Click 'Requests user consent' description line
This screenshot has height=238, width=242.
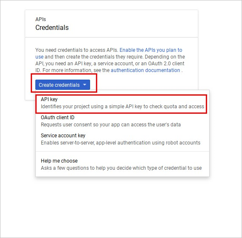111,125
